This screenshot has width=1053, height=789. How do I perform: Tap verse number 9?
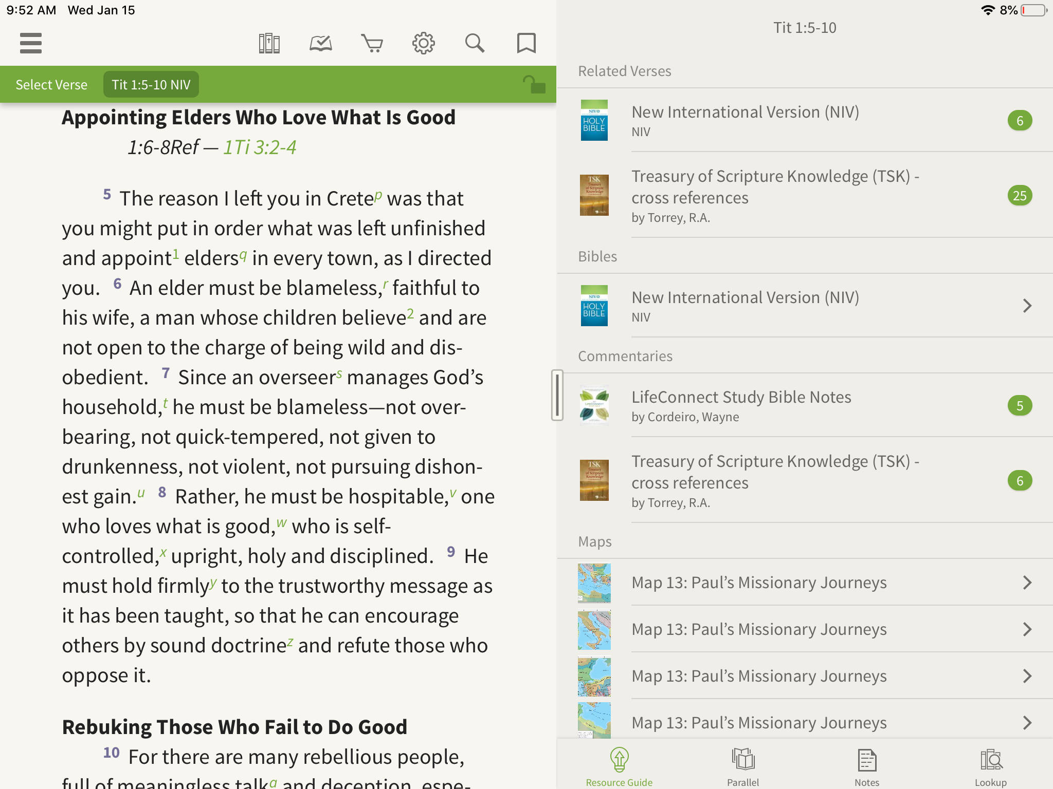tap(451, 552)
